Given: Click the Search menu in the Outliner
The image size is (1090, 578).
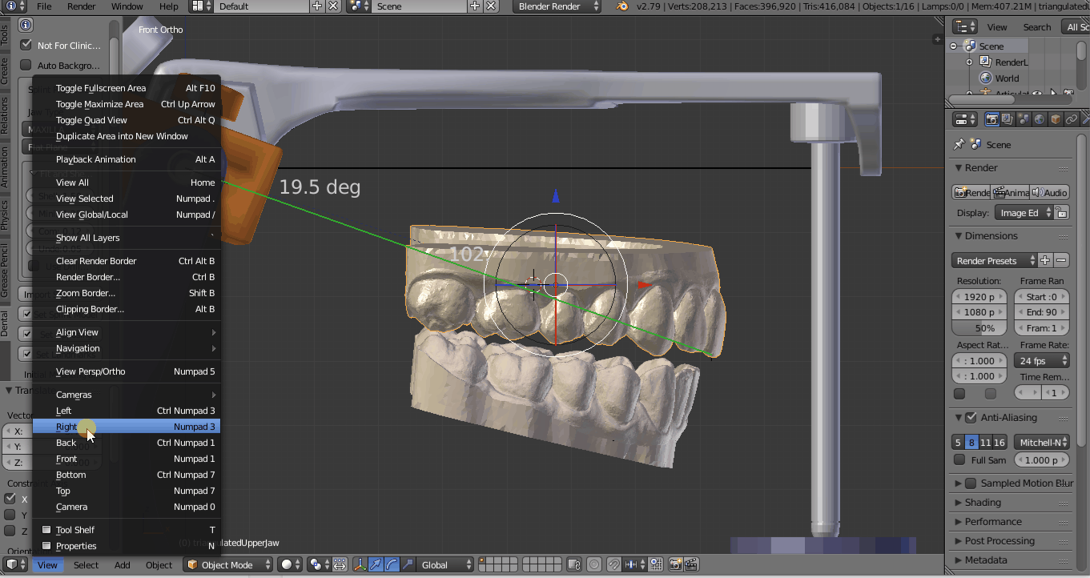Looking at the screenshot, I should [1036, 26].
